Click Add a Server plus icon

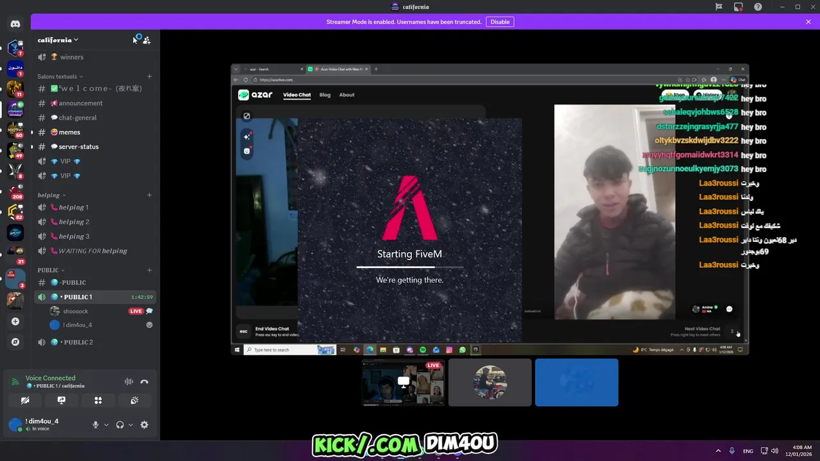(15, 321)
